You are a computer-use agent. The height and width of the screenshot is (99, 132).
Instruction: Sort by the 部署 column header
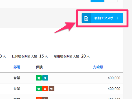(17, 67)
